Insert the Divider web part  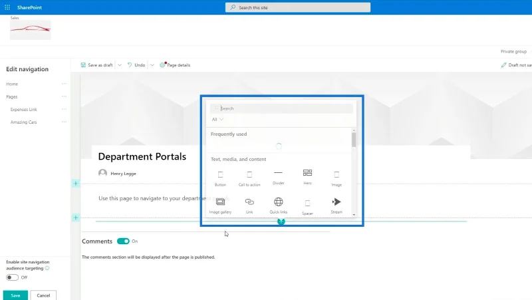point(278,178)
